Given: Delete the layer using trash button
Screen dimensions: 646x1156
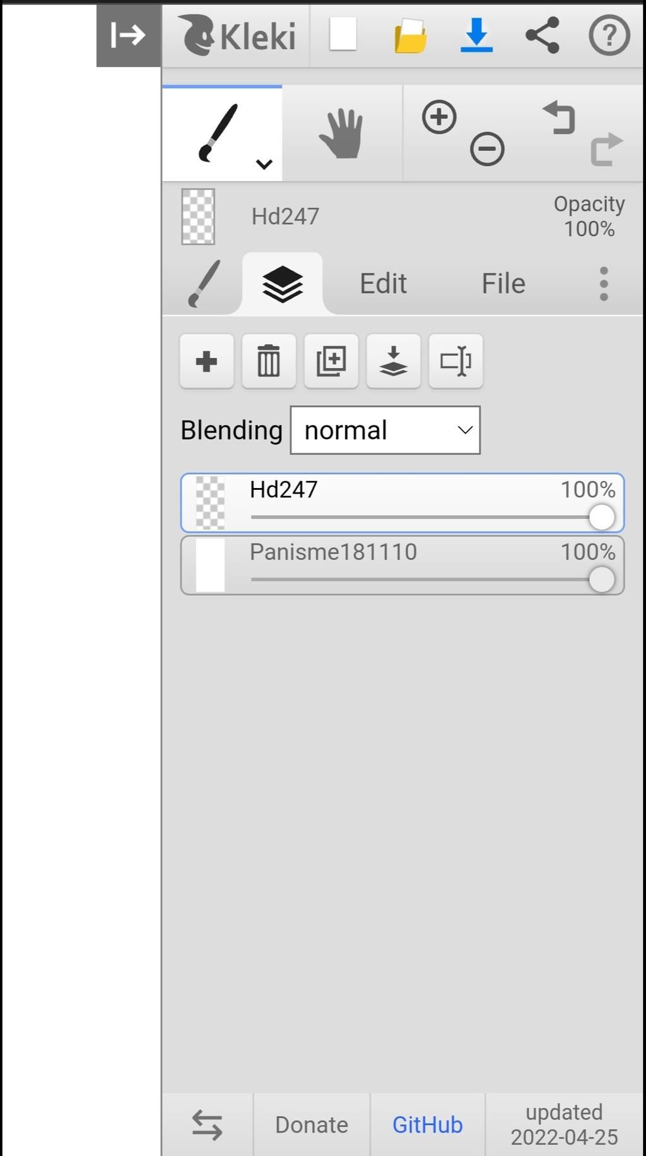Looking at the screenshot, I should (x=269, y=361).
